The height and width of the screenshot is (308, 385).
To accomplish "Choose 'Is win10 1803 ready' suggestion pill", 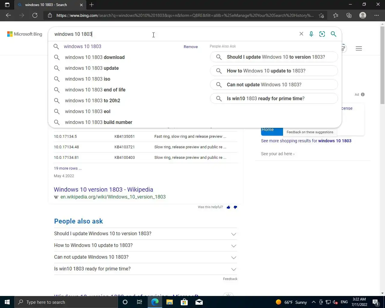I will tap(274, 98).
